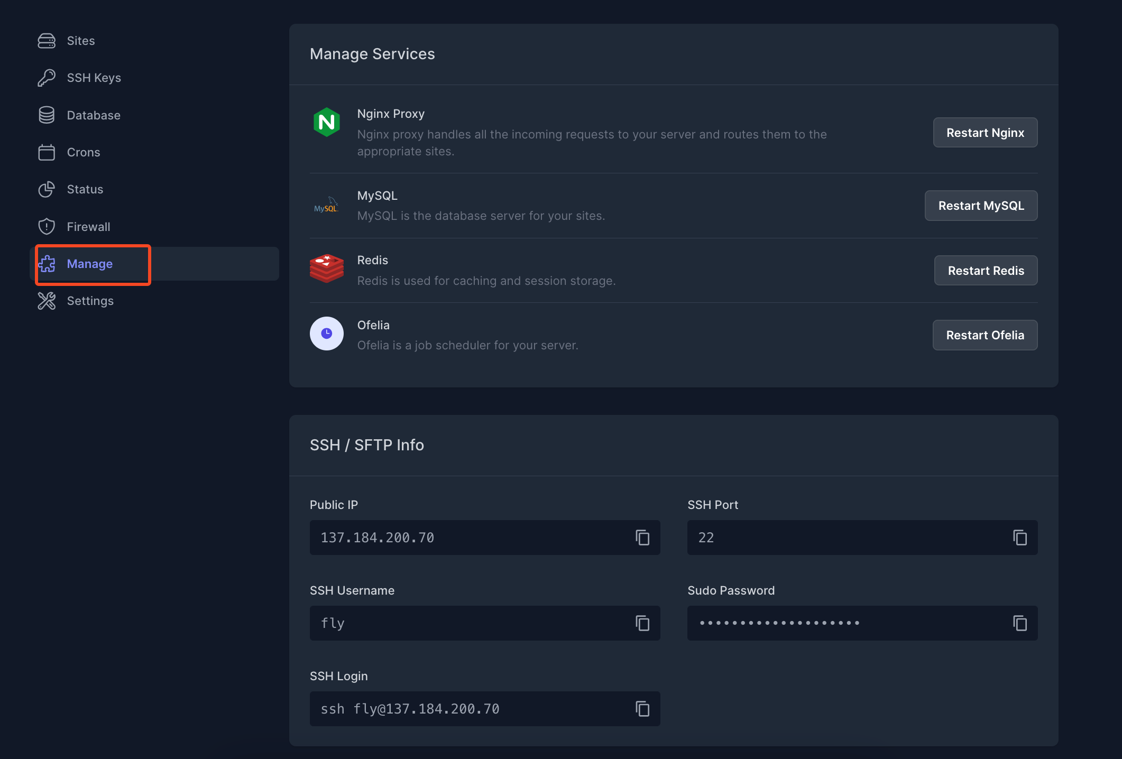
Task: Click the SSH Login field with ssh command
Action: pyautogui.click(x=485, y=709)
